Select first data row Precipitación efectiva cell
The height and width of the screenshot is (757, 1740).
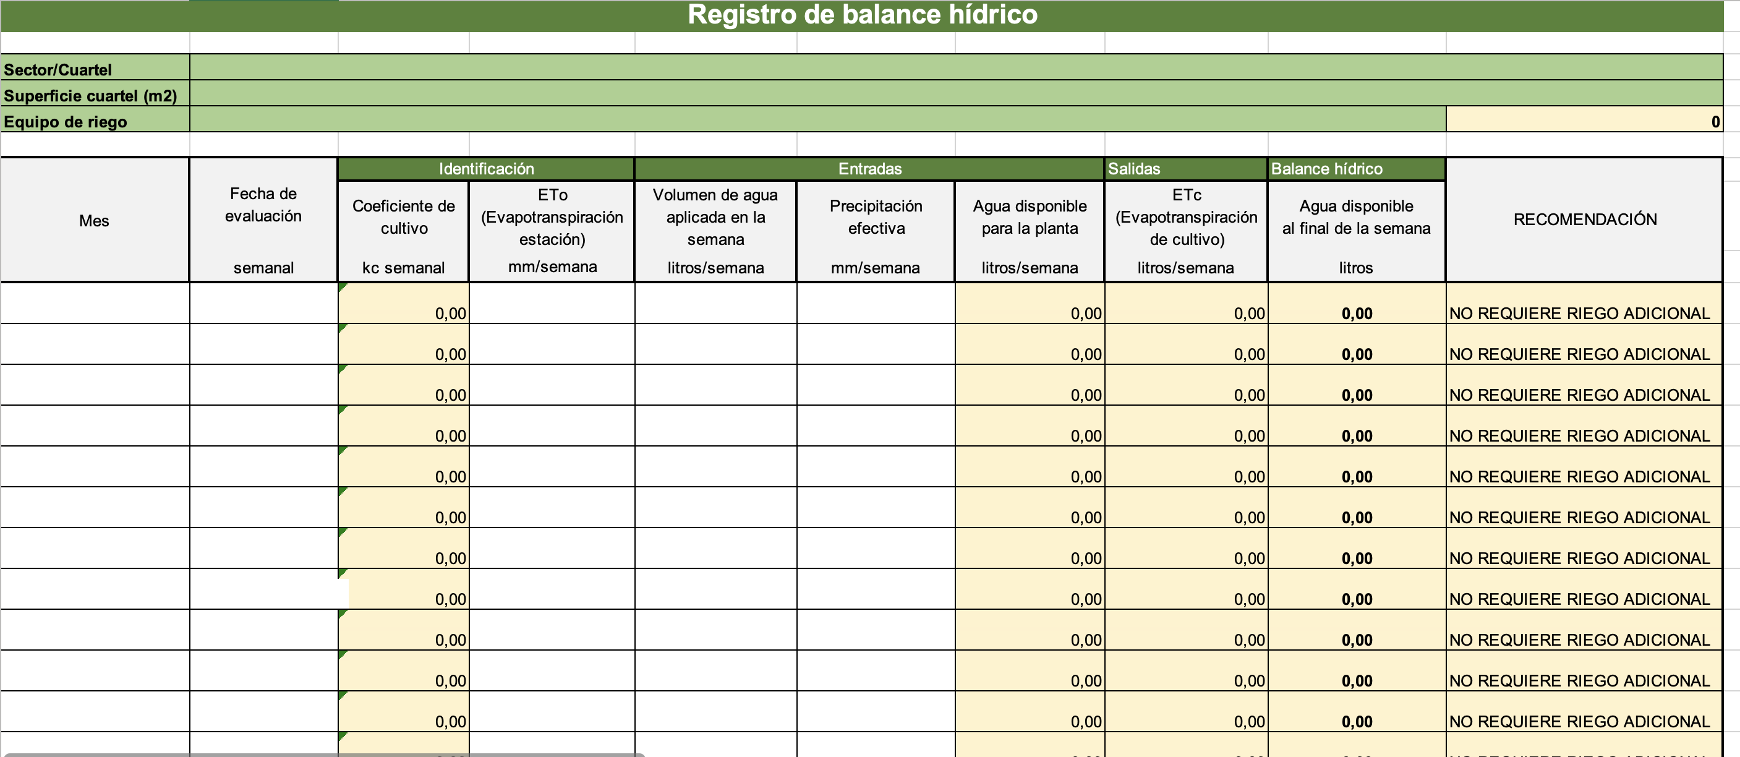click(876, 304)
